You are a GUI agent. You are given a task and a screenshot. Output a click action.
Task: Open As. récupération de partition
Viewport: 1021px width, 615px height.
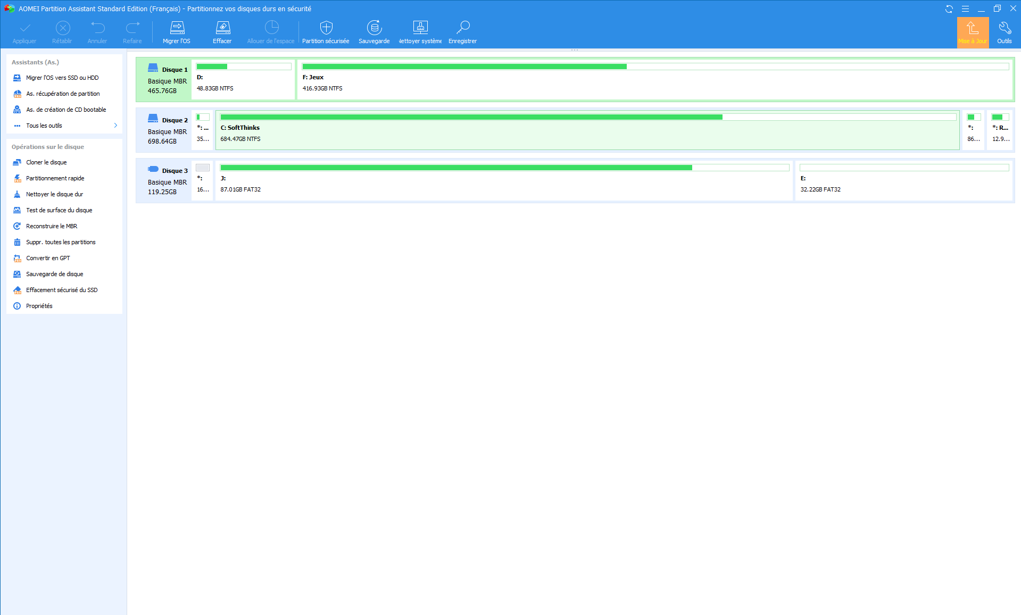click(x=64, y=94)
